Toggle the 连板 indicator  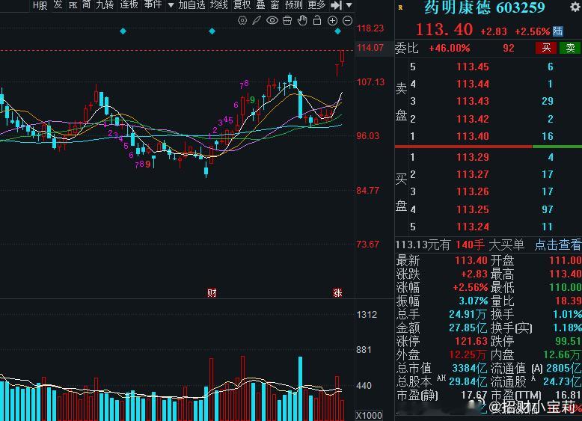(x=129, y=4)
